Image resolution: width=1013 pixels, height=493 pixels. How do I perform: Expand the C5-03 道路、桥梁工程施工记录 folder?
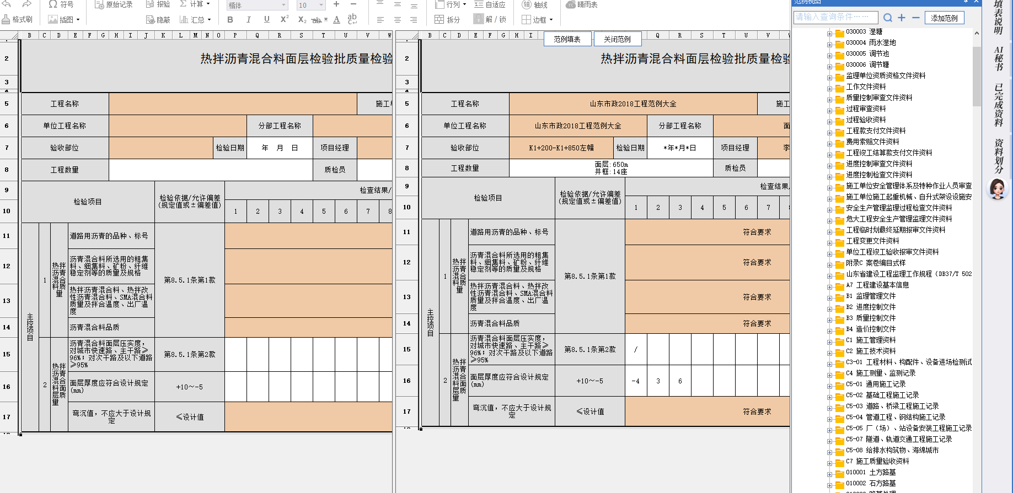pyautogui.click(x=829, y=408)
